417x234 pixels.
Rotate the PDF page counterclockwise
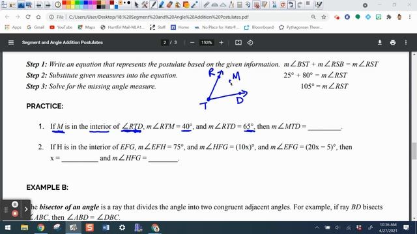pos(250,42)
